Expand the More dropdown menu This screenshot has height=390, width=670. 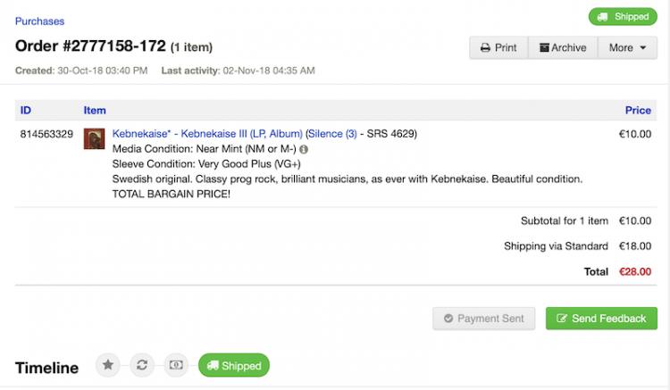point(627,47)
